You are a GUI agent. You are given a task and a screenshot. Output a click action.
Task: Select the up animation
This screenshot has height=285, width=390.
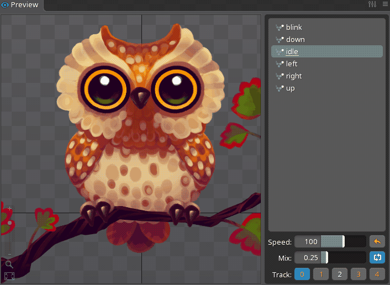[290, 88]
